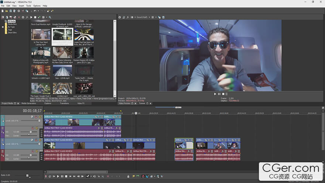Click the Save project icon in main toolbar
The width and height of the screenshot is (325, 183).
11,11
